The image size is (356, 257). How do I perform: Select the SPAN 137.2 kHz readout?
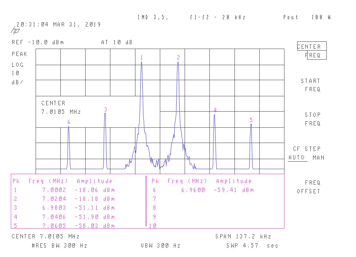(243, 237)
